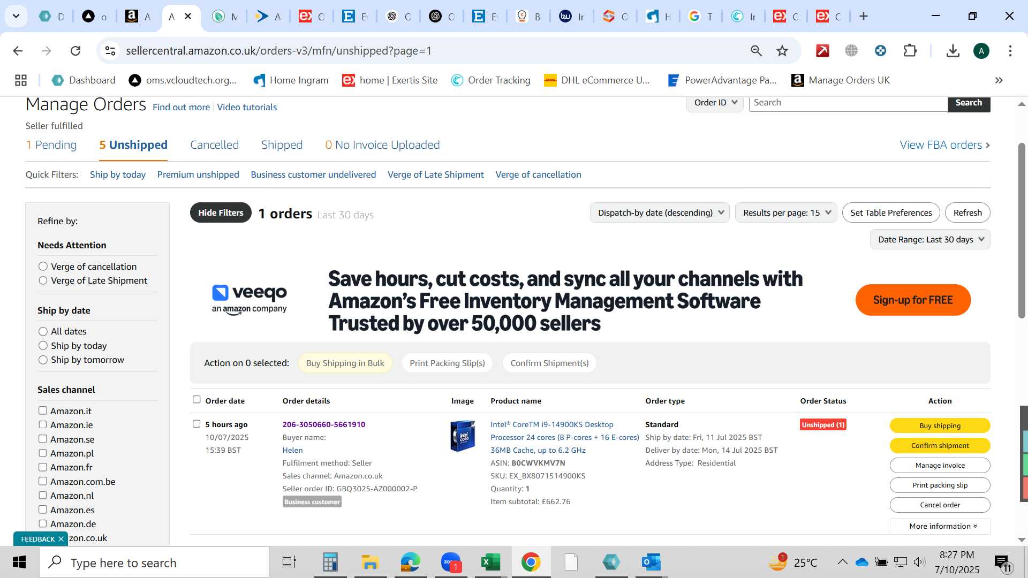1028x578 pixels.
Task: Open Outlook from the taskbar
Action: pyautogui.click(x=652, y=562)
